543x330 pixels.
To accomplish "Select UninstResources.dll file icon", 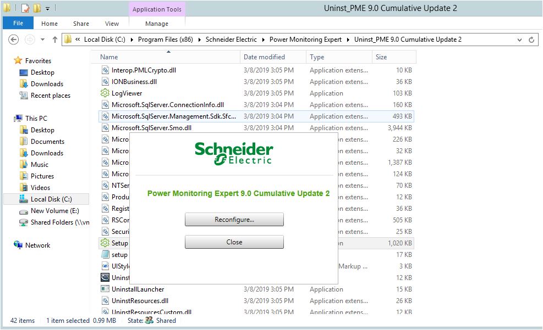I will [105, 301].
